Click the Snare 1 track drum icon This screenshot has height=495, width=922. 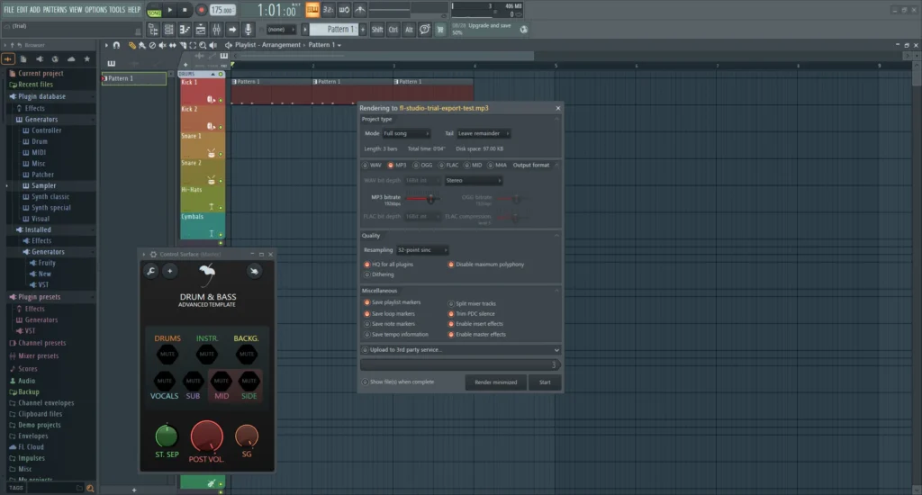pyautogui.click(x=211, y=153)
